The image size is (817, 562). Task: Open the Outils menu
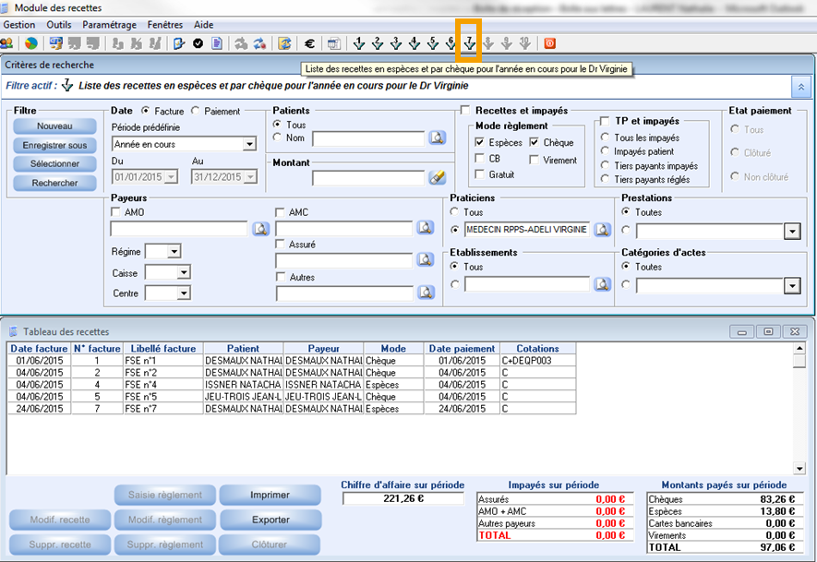[x=58, y=25]
